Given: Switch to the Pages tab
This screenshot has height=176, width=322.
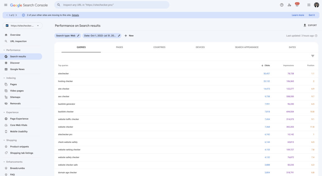Looking at the screenshot, I should [119, 47].
